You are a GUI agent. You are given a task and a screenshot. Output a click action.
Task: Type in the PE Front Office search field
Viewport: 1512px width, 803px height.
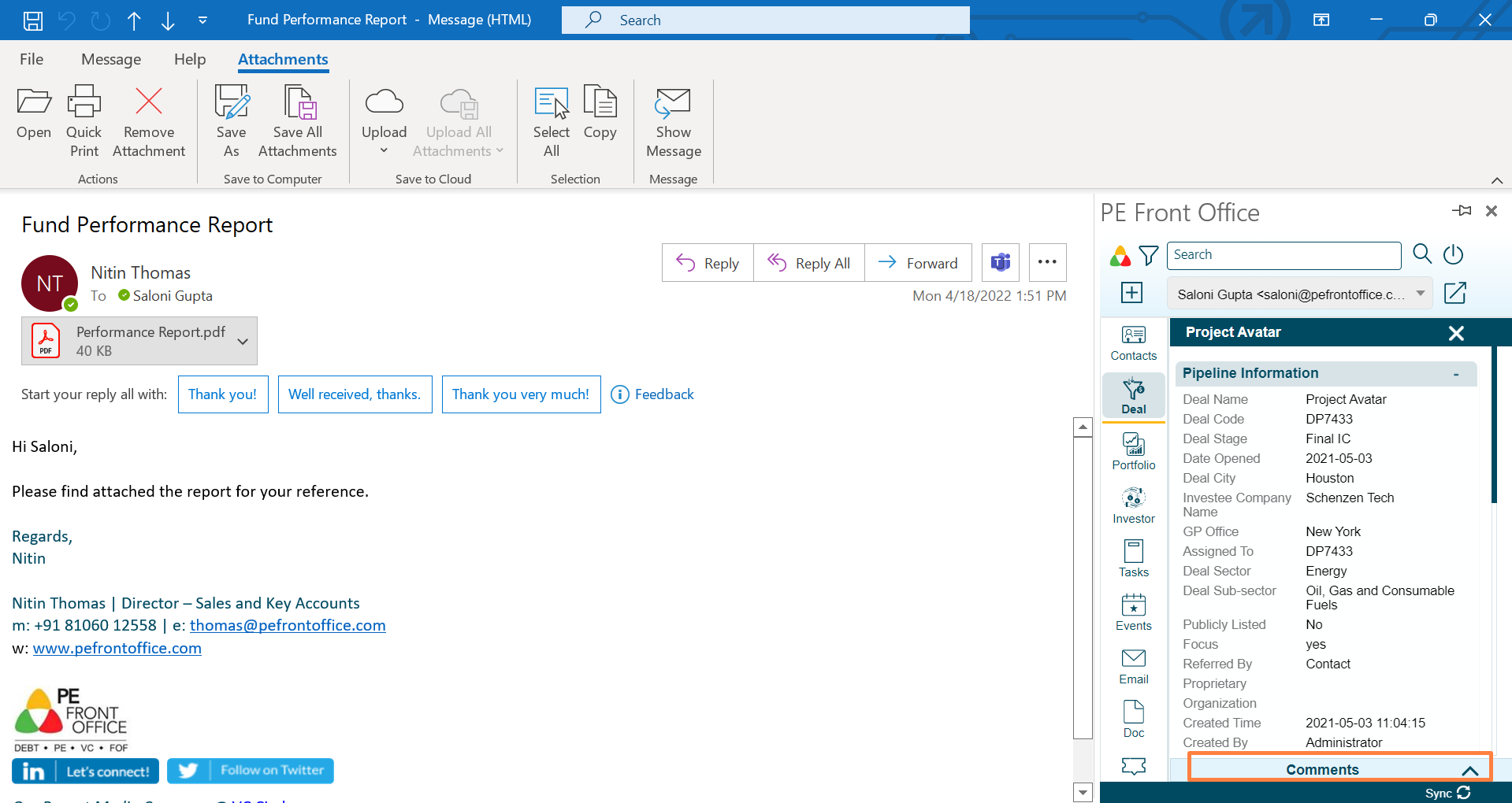click(1284, 255)
